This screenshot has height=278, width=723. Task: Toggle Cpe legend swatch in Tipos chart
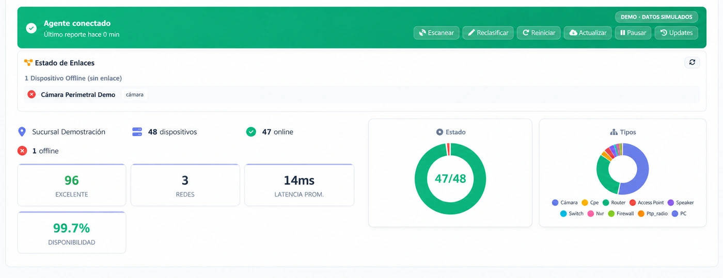pyautogui.click(x=585, y=203)
